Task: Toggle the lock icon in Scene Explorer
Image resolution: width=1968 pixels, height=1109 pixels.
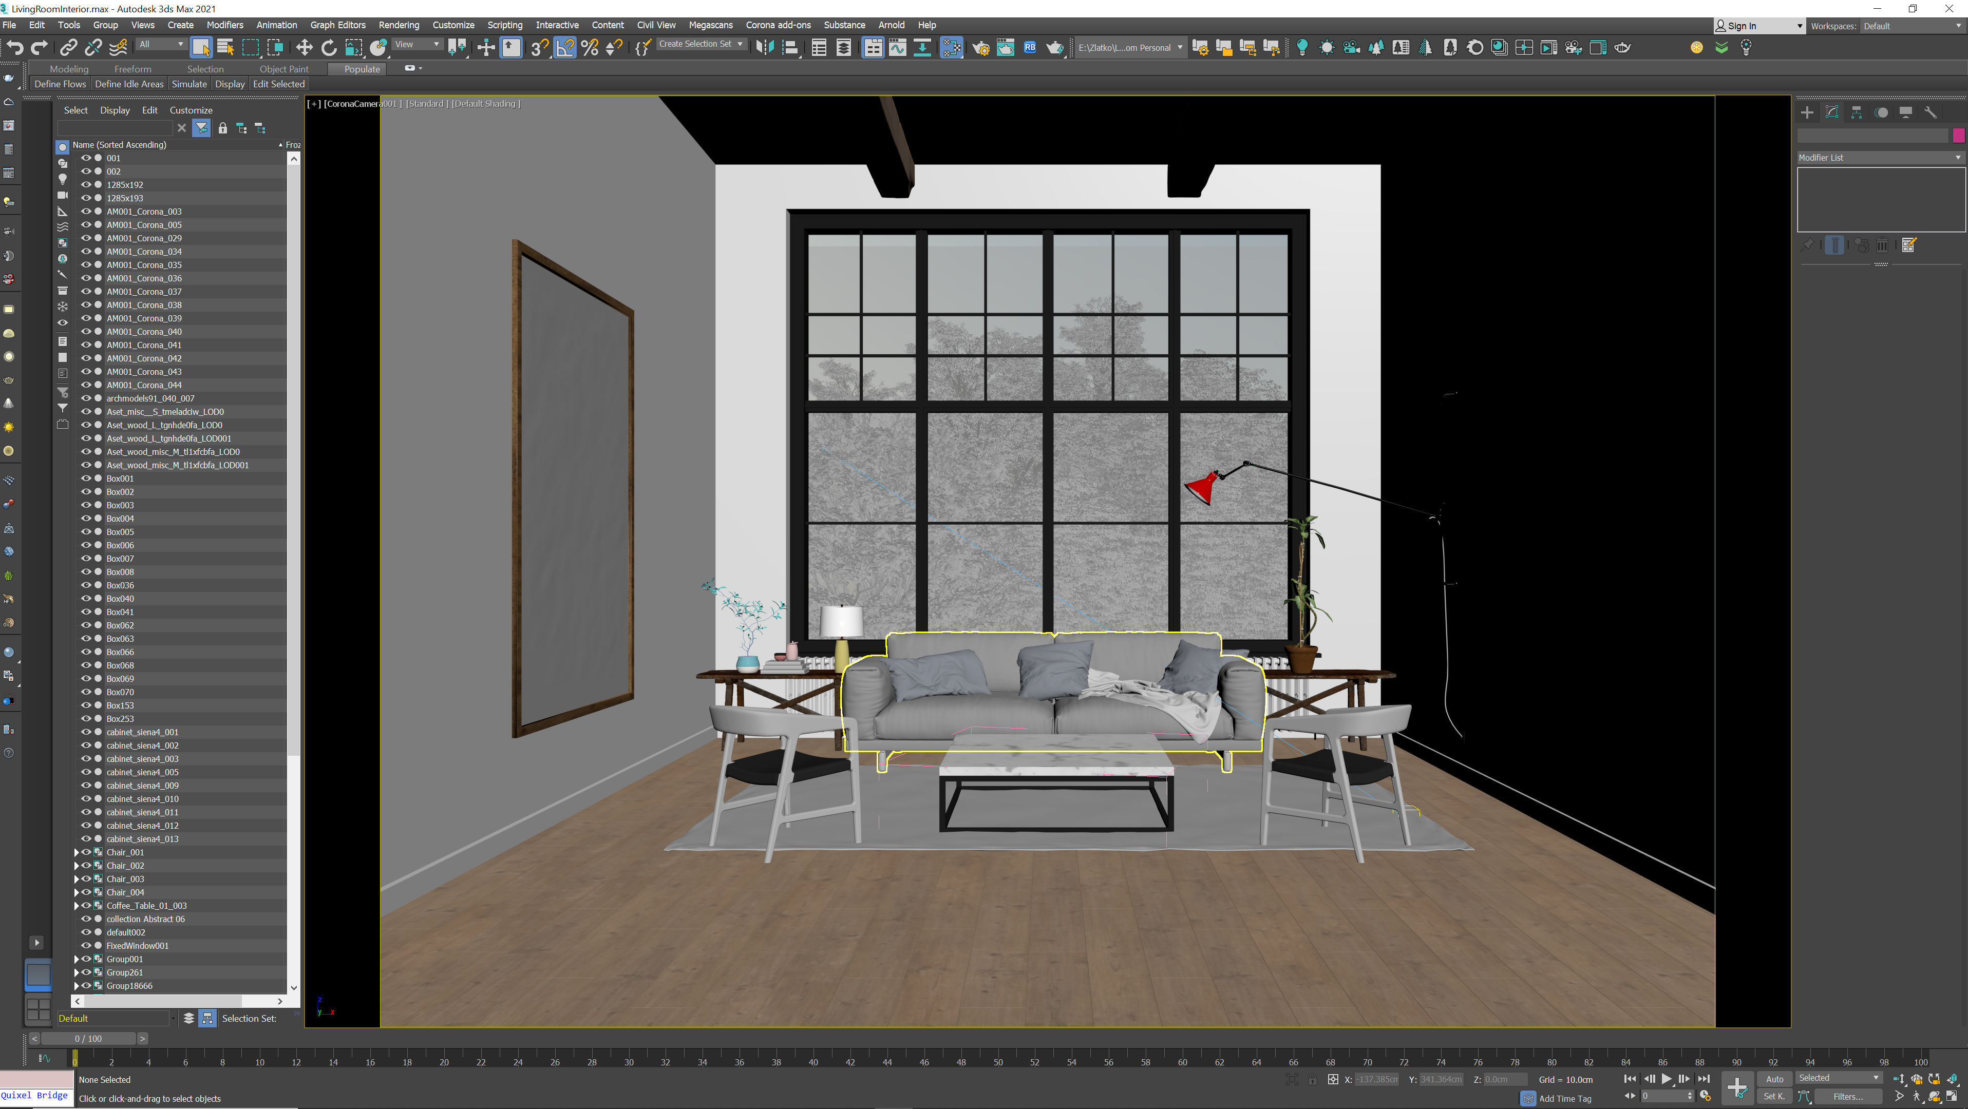Action: [222, 128]
